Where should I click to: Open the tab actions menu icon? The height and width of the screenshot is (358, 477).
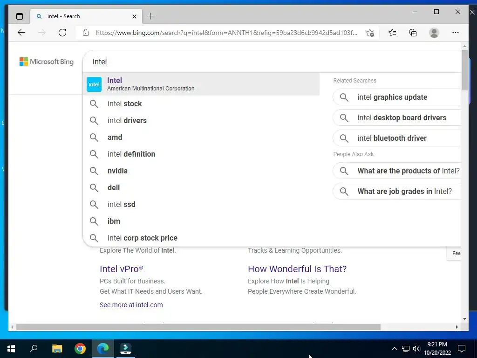pos(20,16)
